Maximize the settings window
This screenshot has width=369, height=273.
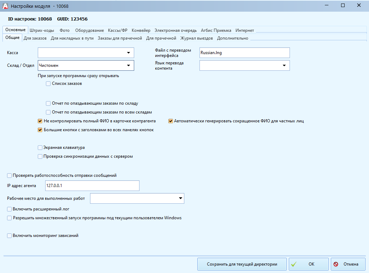[343, 5]
